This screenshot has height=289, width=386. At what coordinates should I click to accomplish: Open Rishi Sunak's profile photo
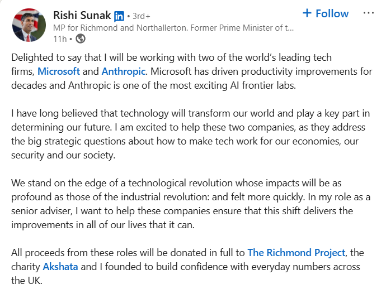[x=29, y=25]
